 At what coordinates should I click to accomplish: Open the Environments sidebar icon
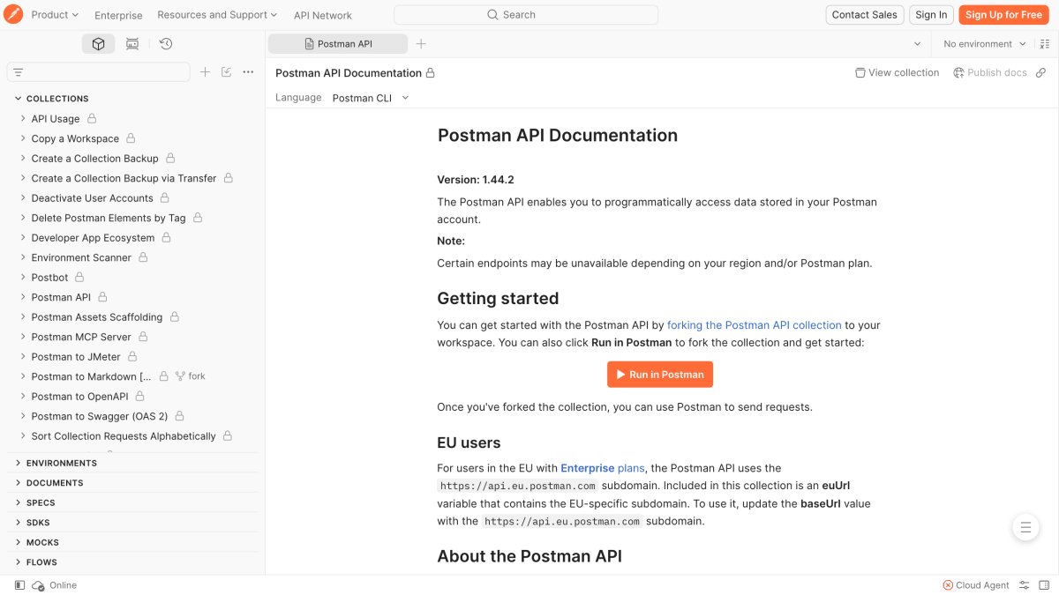(x=132, y=44)
